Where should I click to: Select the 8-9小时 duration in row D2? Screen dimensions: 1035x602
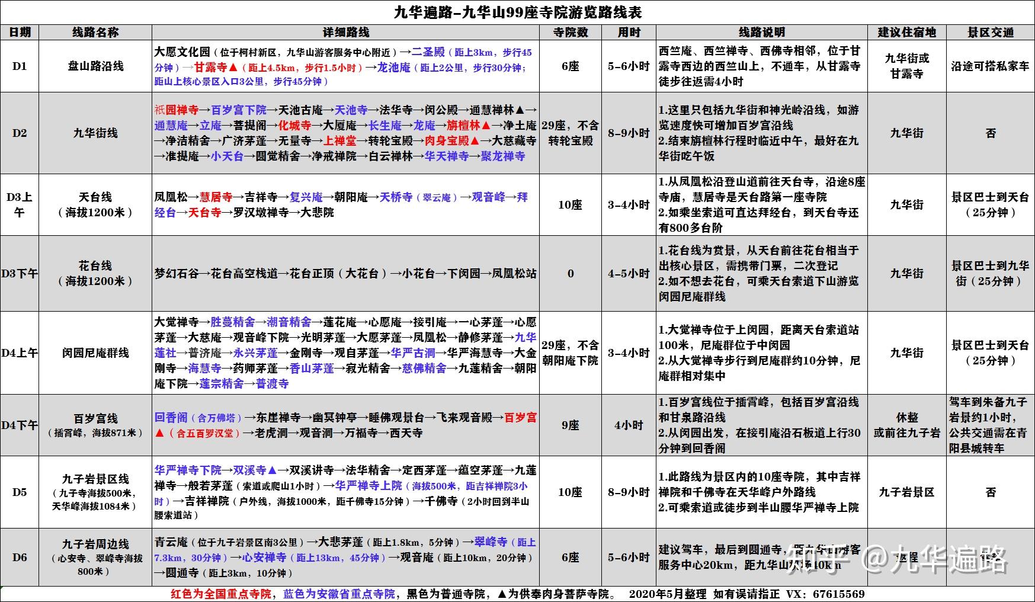(x=629, y=133)
